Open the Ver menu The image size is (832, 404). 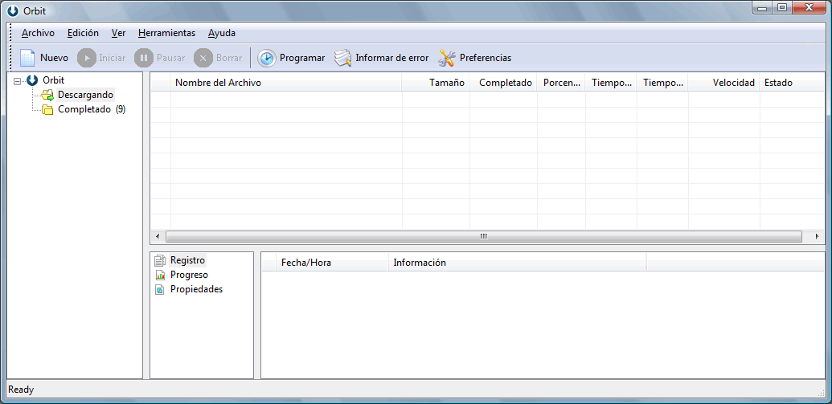(118, 33)
